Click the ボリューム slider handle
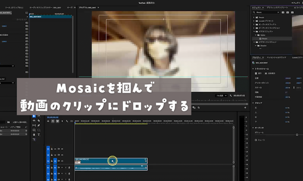Screen dimensions: 303x181 (297, 135)
